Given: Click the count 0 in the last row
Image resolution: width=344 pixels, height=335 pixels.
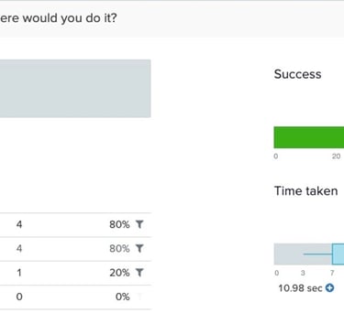Looking at the screenshot, I should 19,297.
